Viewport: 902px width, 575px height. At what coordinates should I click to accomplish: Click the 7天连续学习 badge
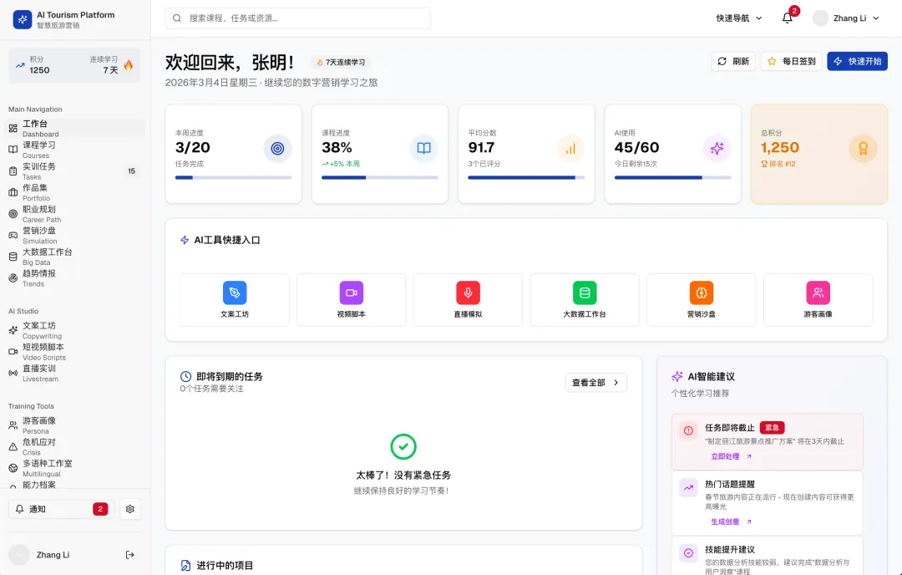pos(341,62)
